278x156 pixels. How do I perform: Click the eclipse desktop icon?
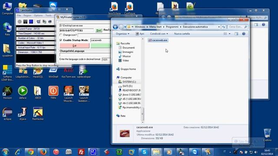tap(7, 114)
